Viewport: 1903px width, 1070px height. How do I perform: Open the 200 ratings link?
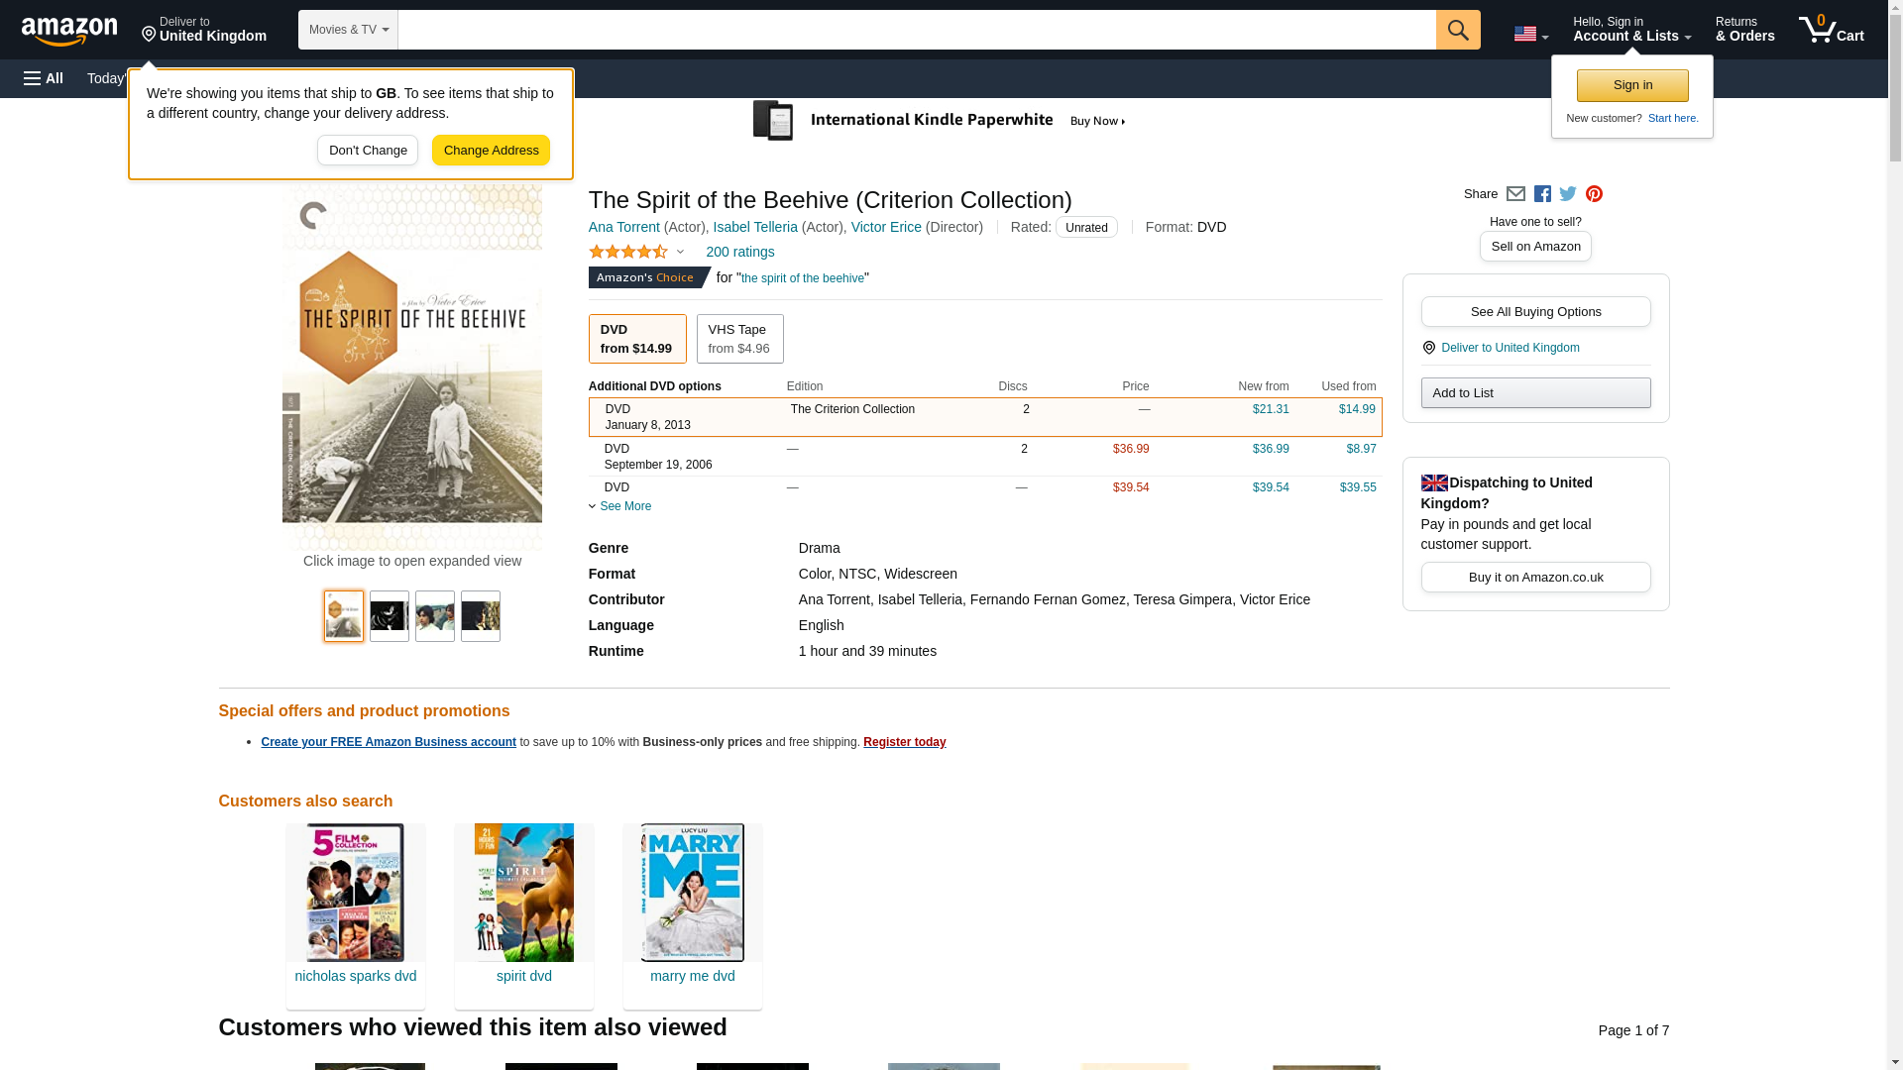point(739,252)
